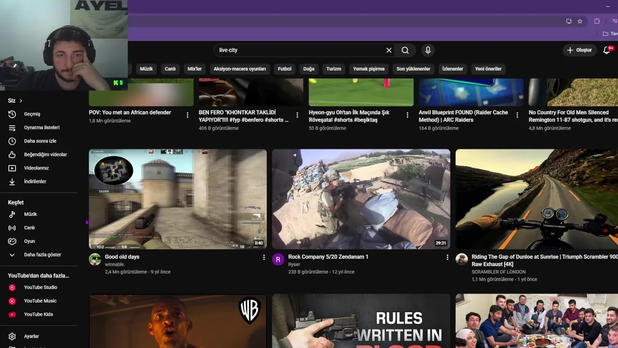Select the İzlenenler chip
Image resolution: width=618 pixels, height=348 pixels.
point(453,69)
